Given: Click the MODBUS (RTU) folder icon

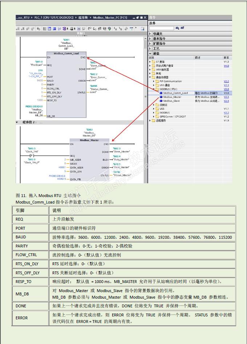Looking at the screenshot, I should tap(157, 89).
